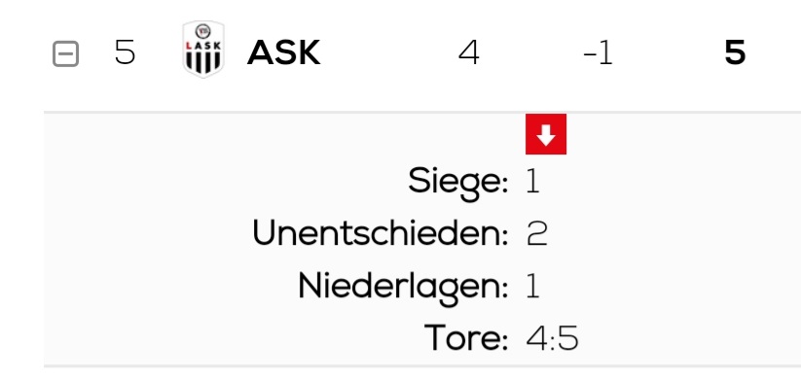The height and width of the screenshot is (379, 801).
Task: Click the bold points total 5
Action: [735, 52]
